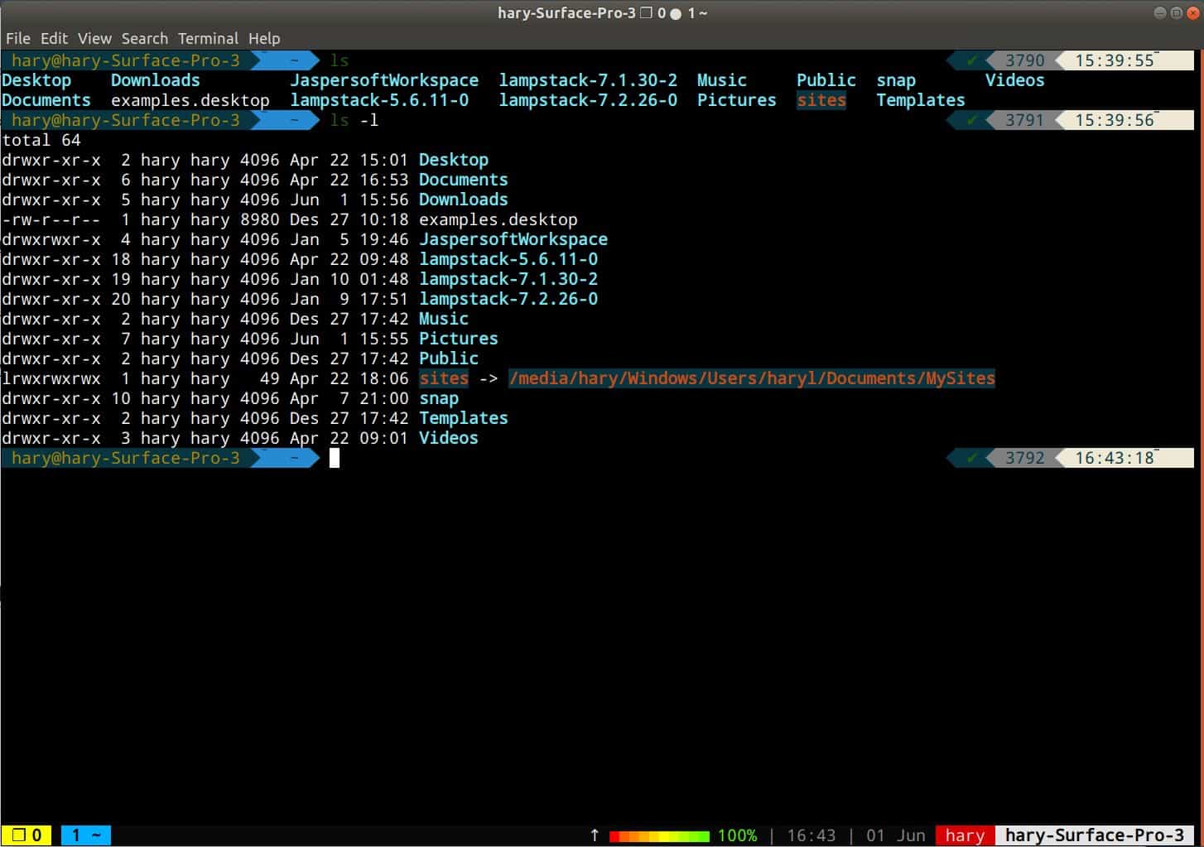The height and width of the screenshot is (847, 1204).
Task: Click the up arrow in the byobu status bar
Action: (x=594, y=835)
